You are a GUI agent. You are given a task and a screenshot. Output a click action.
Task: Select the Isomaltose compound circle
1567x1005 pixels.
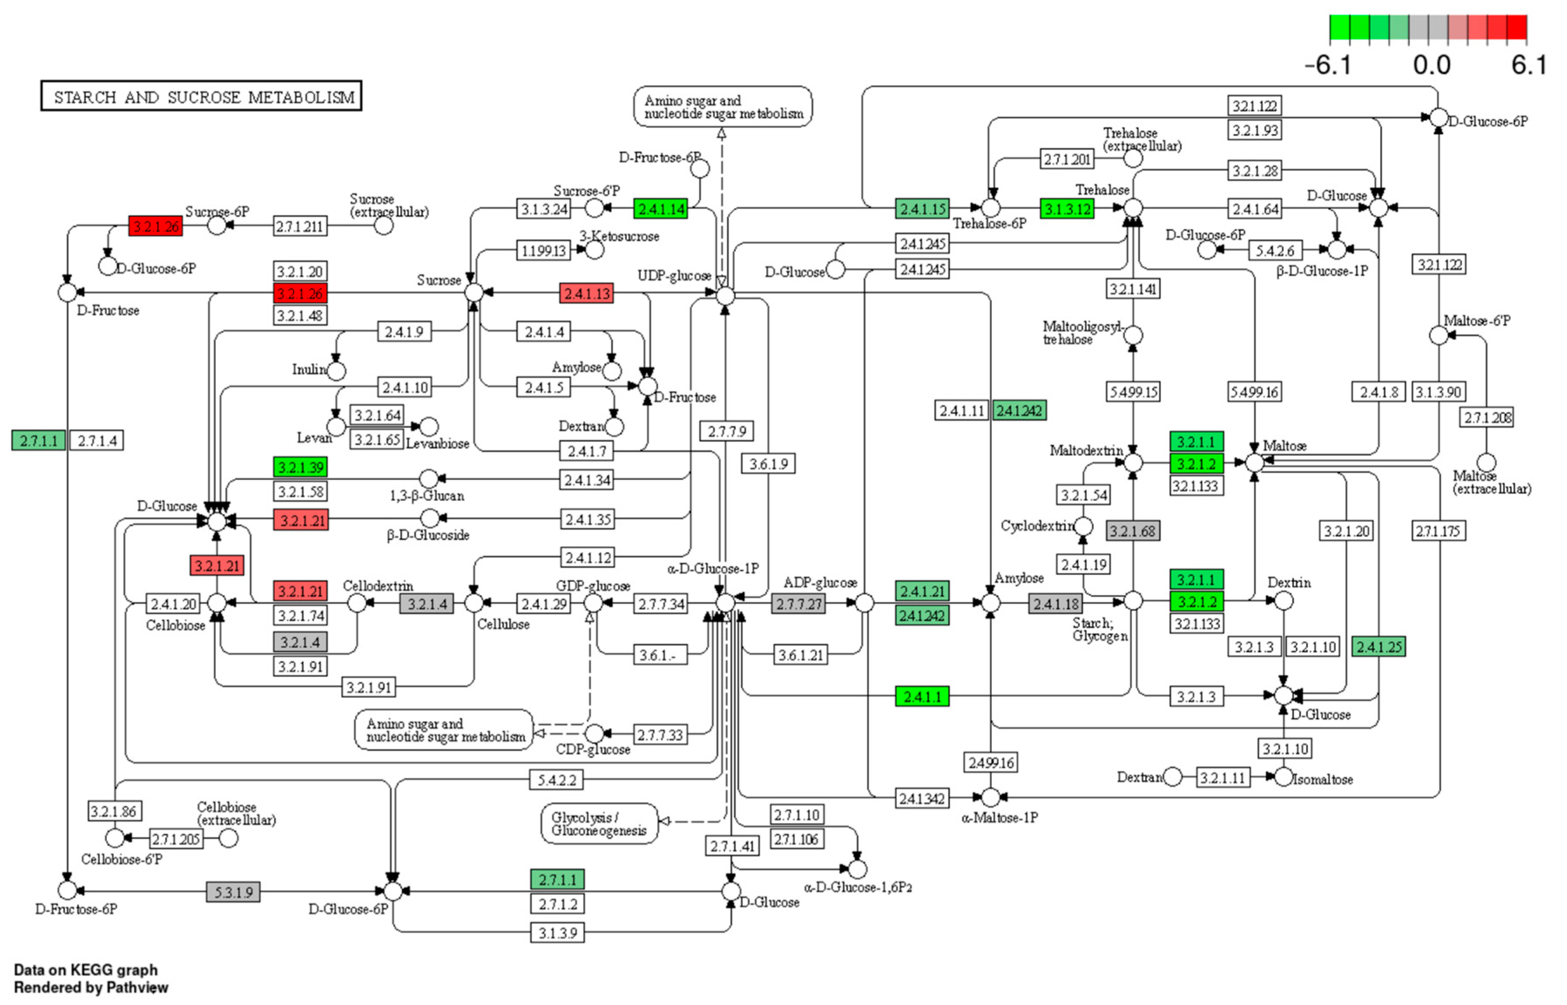click(x=1283, y=777)
